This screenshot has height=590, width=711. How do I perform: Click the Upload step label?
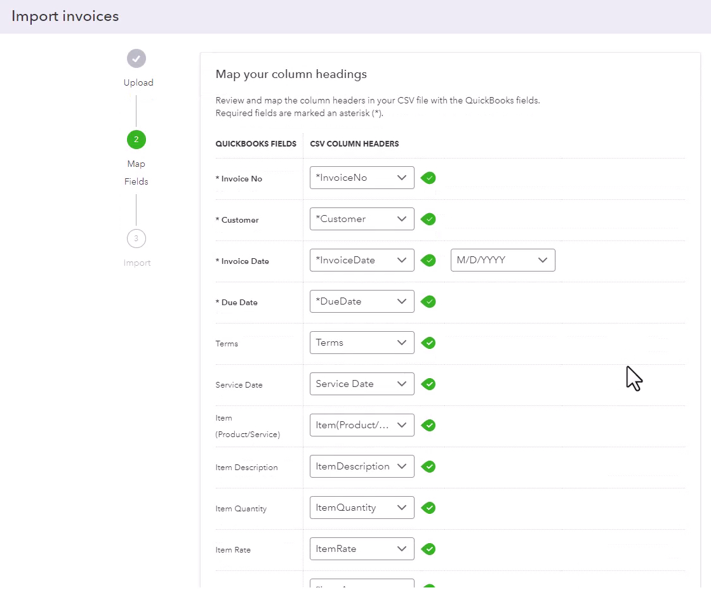click(x=138, y=82)
